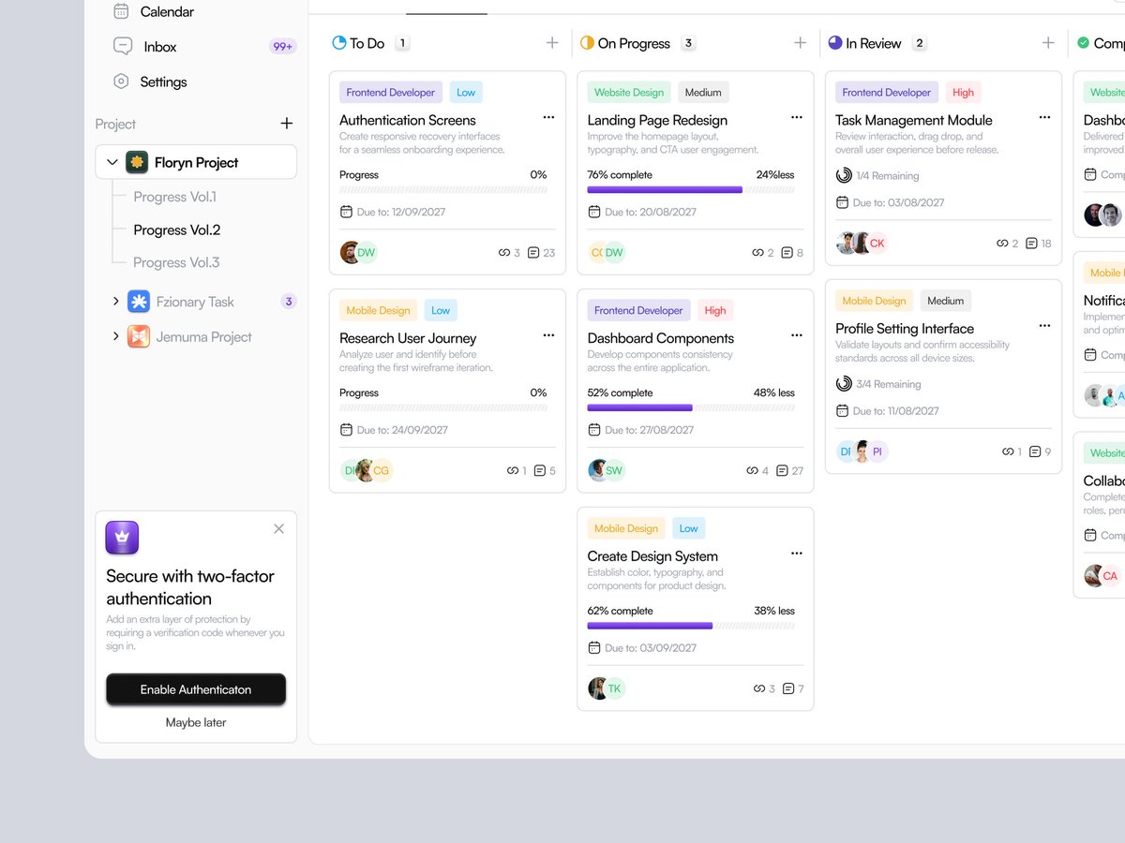The image size is (1125, 843).
Task: Click the comments icon on Profile Setting Interface
Action: pyautogui.click(x=1035, y=451)
